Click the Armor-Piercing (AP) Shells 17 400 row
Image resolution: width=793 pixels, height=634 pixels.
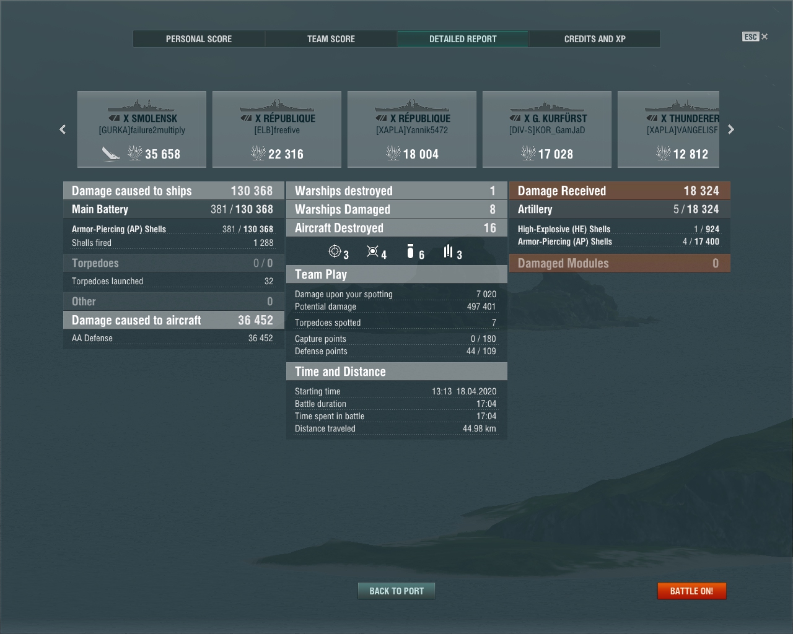[620, 241]
